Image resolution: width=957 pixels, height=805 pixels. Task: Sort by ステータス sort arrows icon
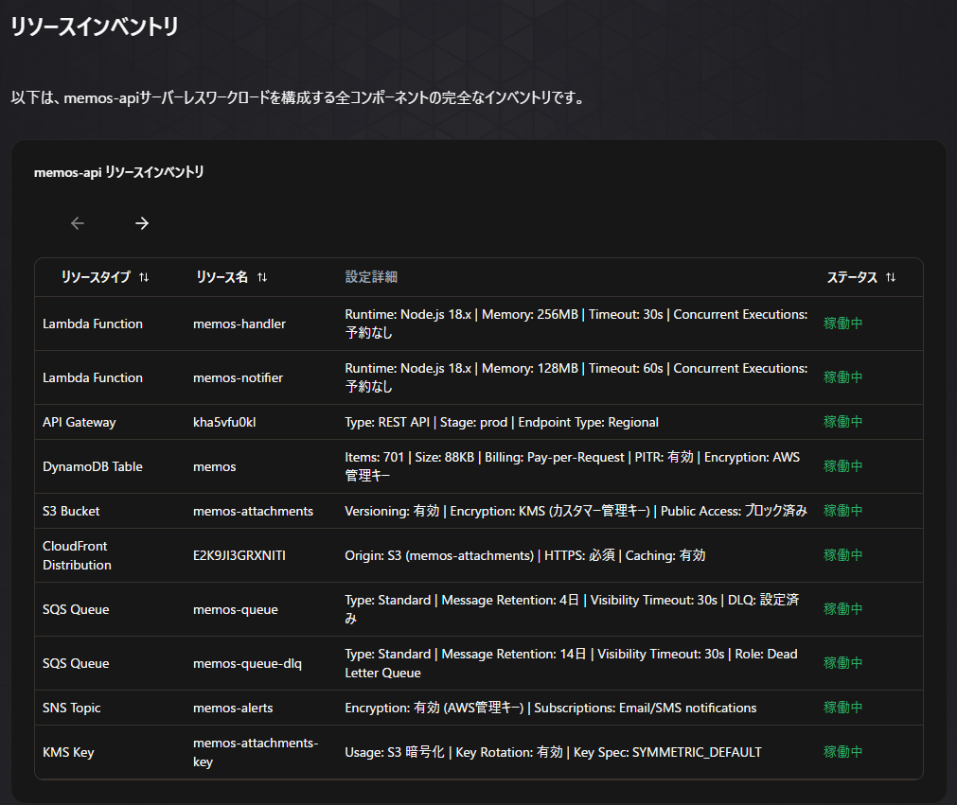coord(891,277)
